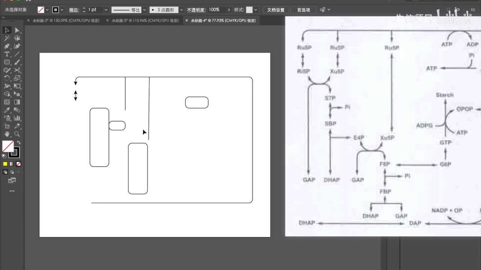Image resolution: width=481 pixels, height=270 pixels.
Task: Expand the 5点圆形 brush dropdown
Action: 182,10
